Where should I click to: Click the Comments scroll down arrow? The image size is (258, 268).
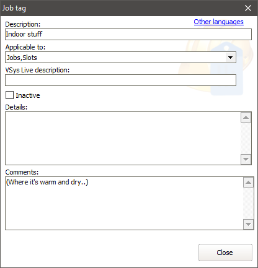click(248, 224)
